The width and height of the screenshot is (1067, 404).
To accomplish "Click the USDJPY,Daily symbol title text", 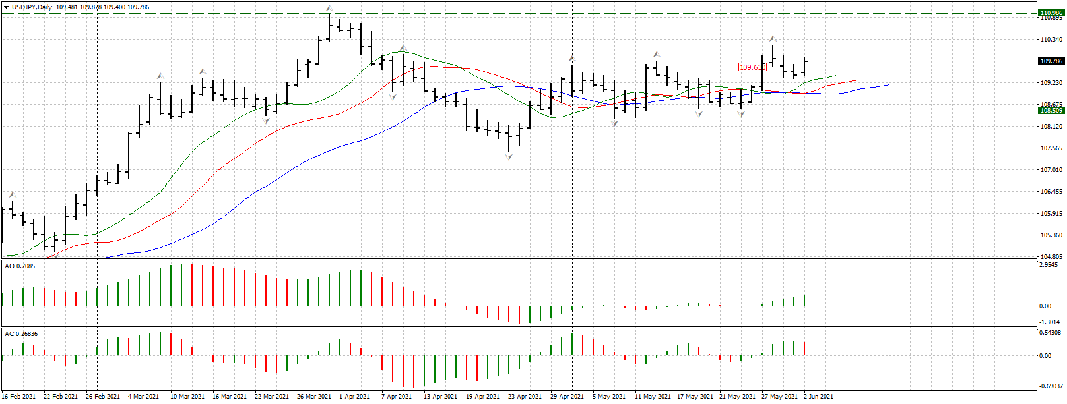I will click(x=32, y=7).
